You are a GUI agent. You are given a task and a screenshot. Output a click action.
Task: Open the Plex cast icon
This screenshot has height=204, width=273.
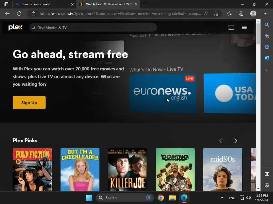tap(231, 27)
